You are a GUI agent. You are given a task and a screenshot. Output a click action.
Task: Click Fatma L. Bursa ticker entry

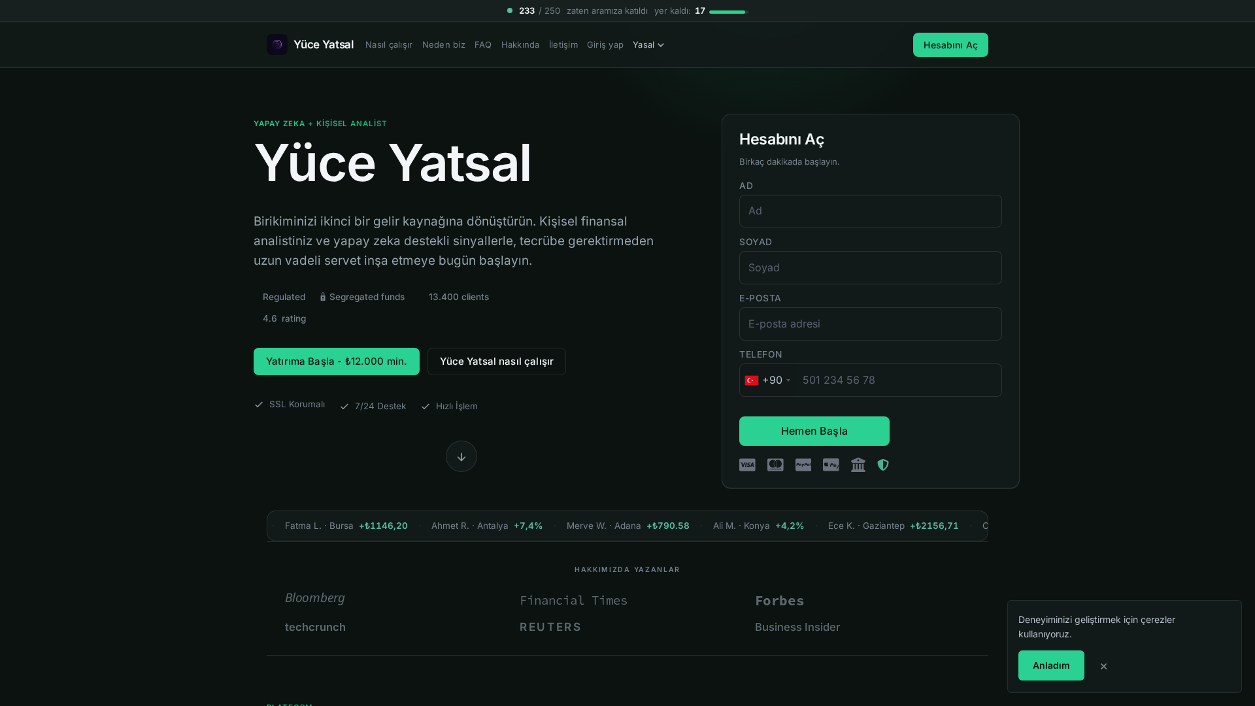(x=346, y=526)
